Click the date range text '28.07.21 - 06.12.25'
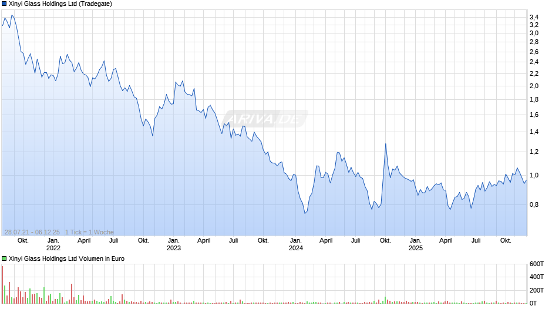552x309 pixels. (x=32, y=232)
